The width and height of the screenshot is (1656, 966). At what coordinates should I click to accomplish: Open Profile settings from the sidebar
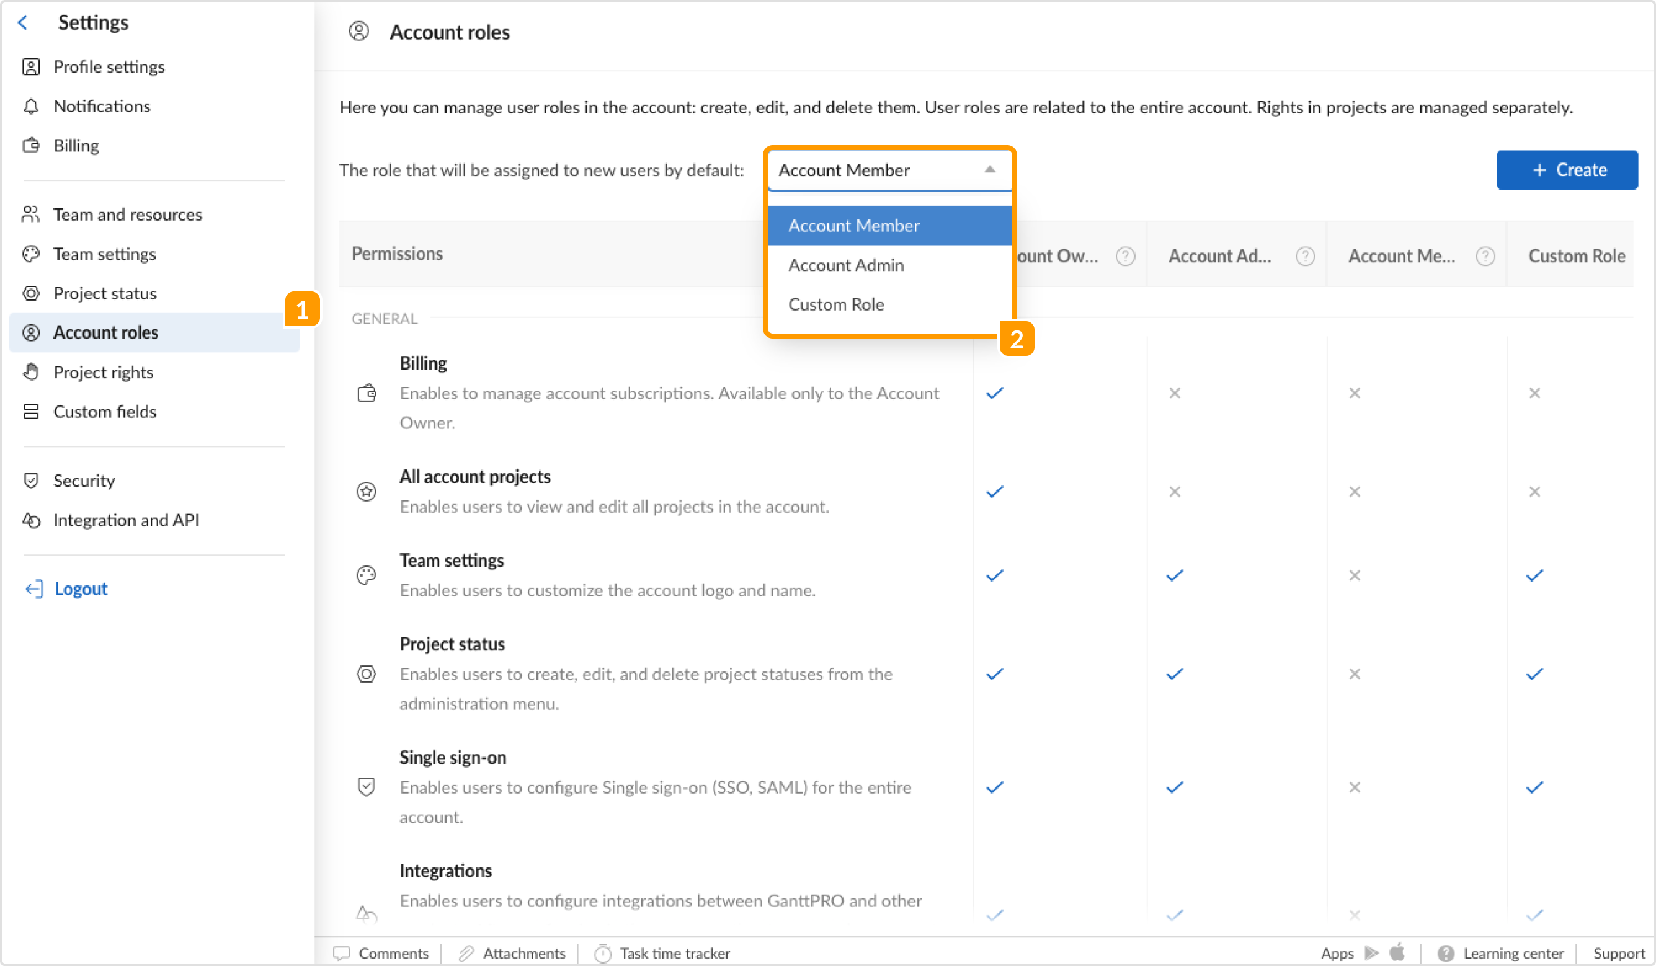point(109,66)
